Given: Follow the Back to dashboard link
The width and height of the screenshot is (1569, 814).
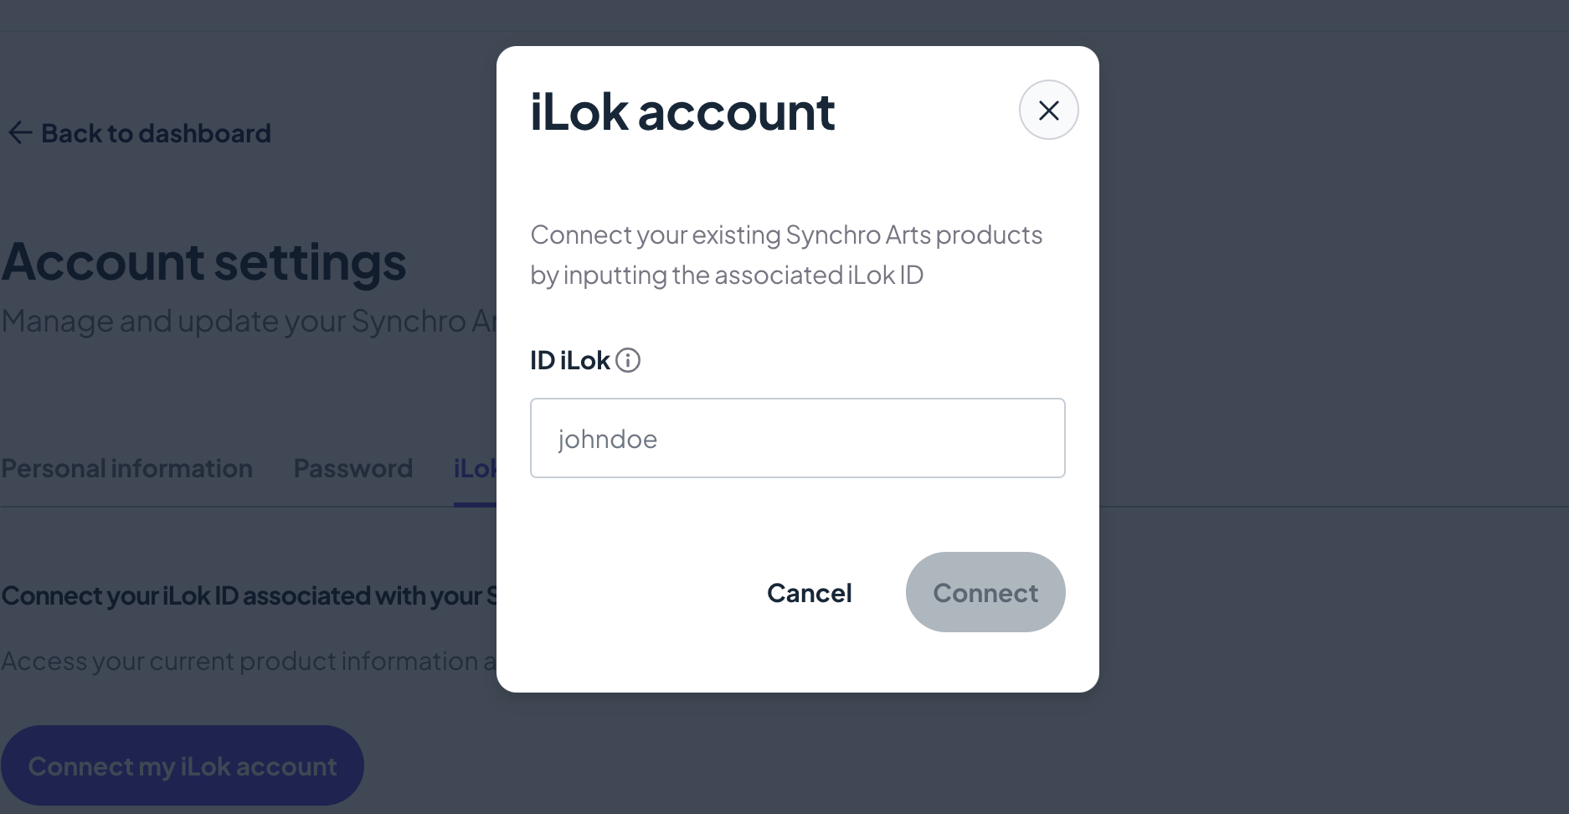Looking at the screenshot, I should (x=156, y=132).
